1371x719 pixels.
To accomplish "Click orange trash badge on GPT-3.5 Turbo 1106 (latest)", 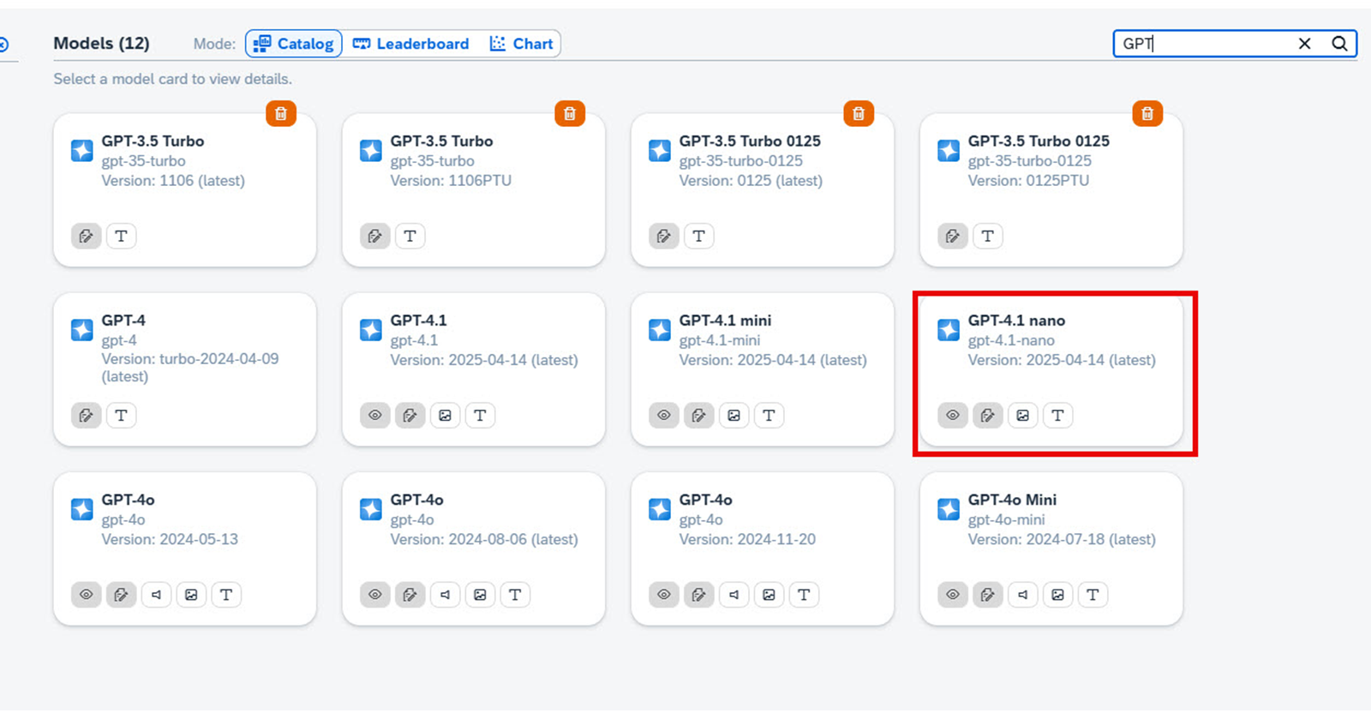I will 281,114.
